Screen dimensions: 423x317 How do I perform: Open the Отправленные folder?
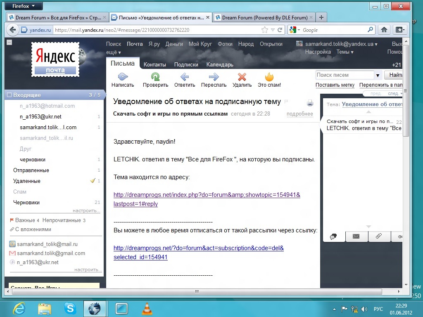tap(31, 170)
